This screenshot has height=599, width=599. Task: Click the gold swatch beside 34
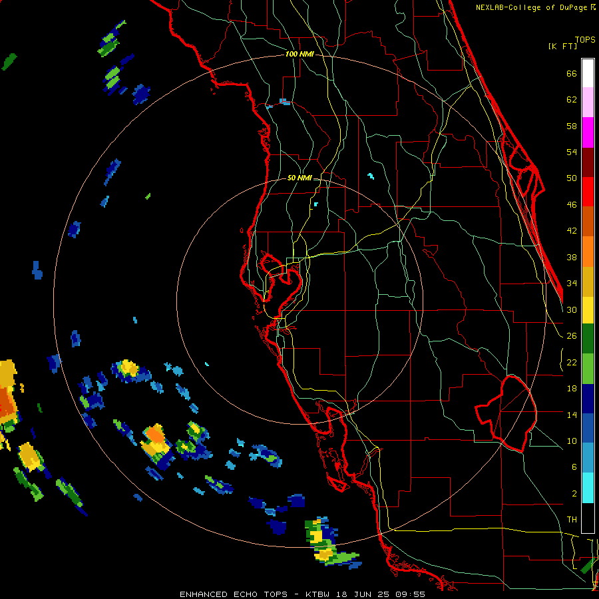[x=588, y=282]
